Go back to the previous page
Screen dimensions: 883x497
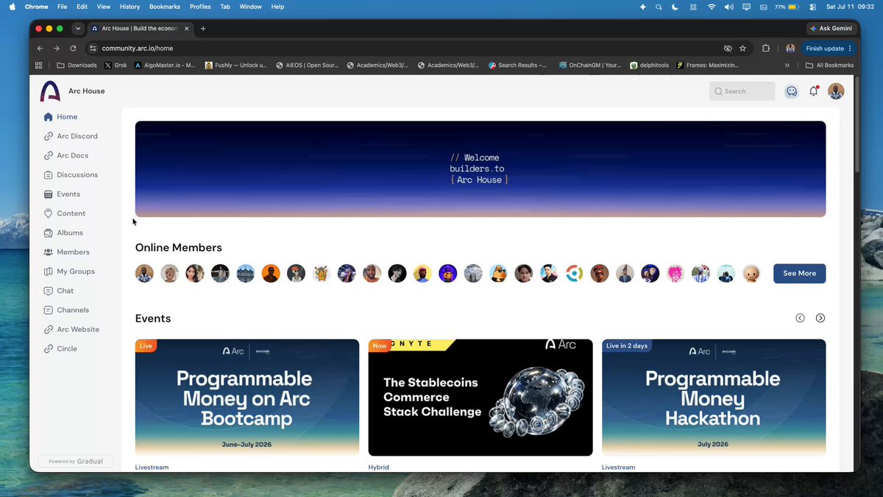pyautogui.click(x=40, y=49)
